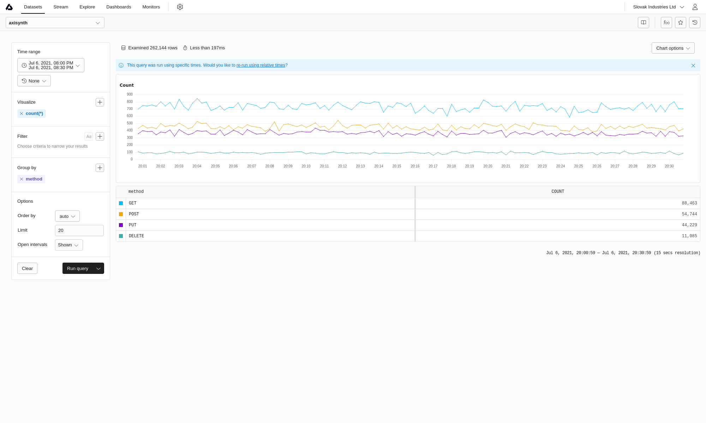Expand the axisynth dataset dropdown
The width and height of the screenshot is (706, 423).
(x=55, y=23)
